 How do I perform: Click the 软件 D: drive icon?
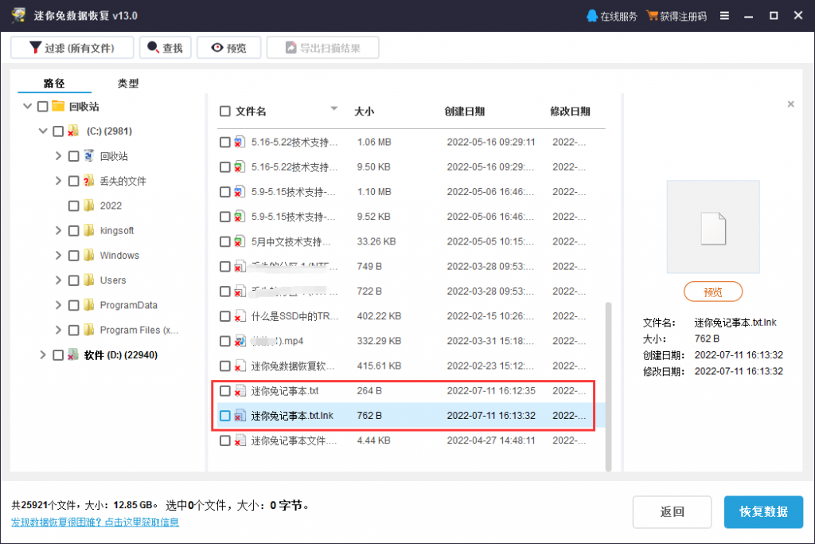coord(74,354)
